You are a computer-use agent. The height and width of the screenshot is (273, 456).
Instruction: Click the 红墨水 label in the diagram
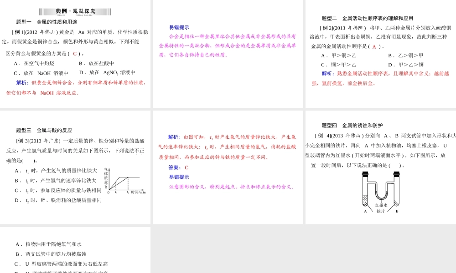tap(381, 205)
